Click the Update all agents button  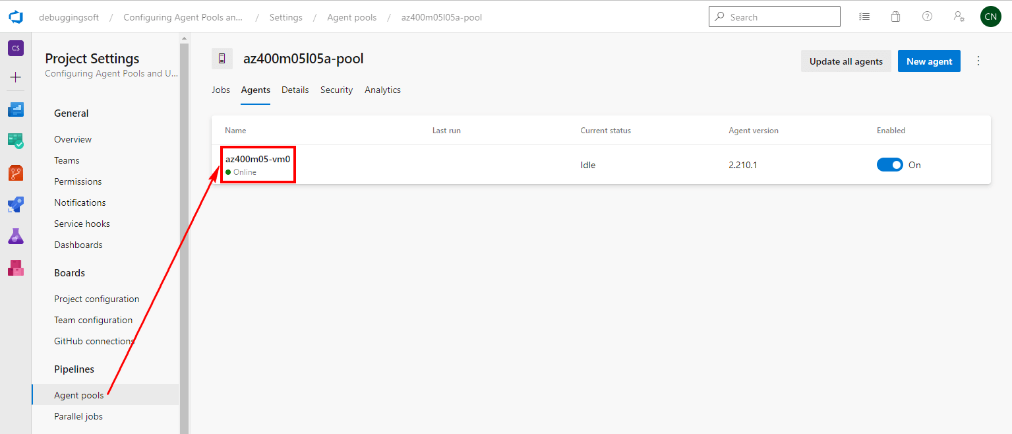click(x=846, y=61)
